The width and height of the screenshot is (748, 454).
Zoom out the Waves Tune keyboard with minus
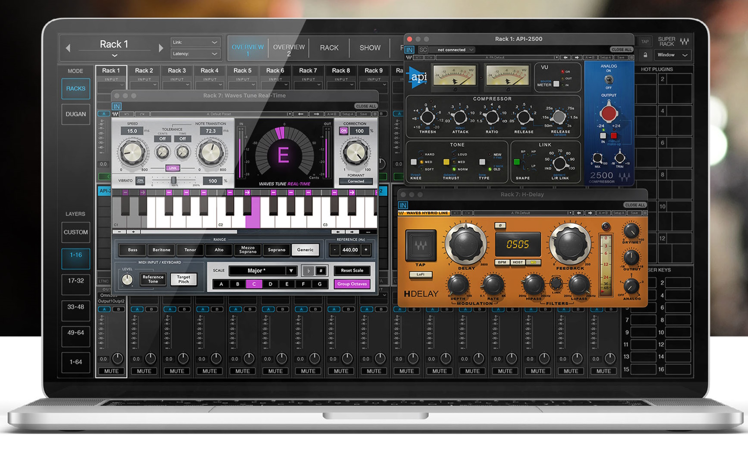119,232
